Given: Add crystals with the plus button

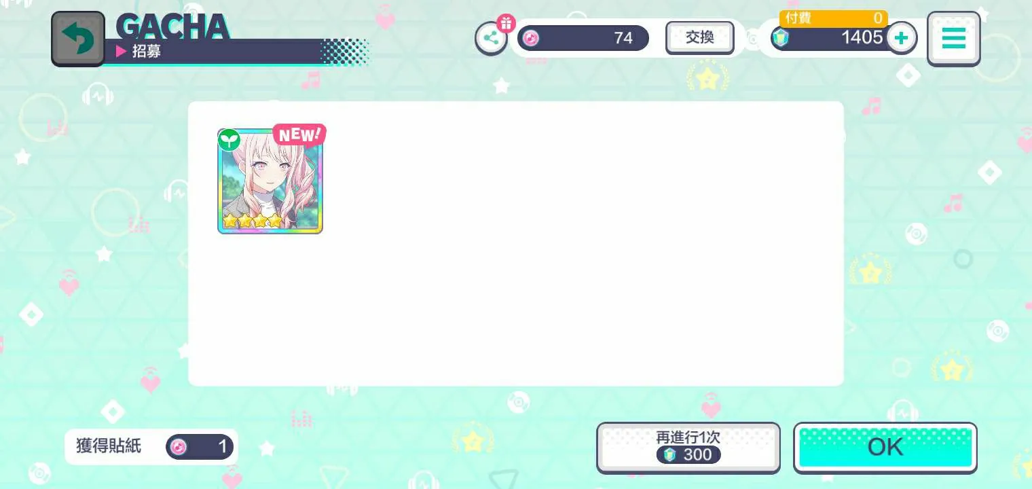Looking at the screenshot, I should point(901,38).
